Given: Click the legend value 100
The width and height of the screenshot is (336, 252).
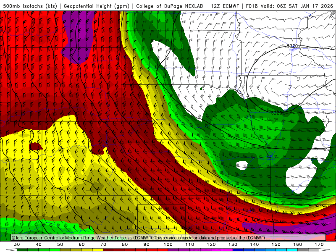Looking at the screenshot, I should [x=168, y=244].
